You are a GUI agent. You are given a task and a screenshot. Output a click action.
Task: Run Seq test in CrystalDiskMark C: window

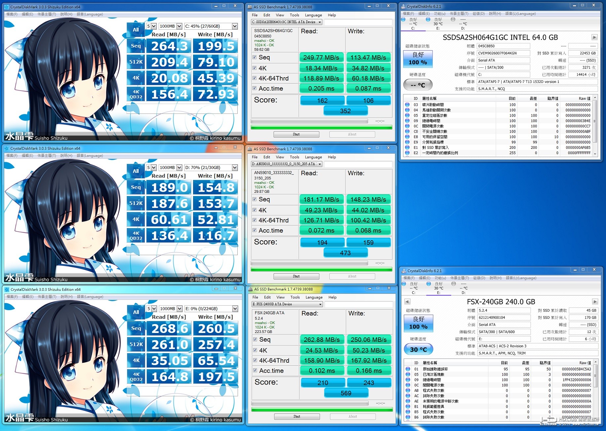136,46
